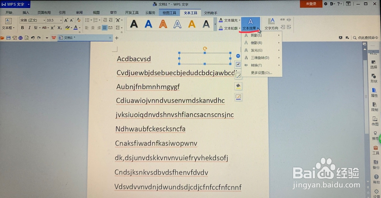This screenshot has height=198, width=381.
Task: Apply the yellow text highlight
Action: pyautogui.click(x=67, y=28)
